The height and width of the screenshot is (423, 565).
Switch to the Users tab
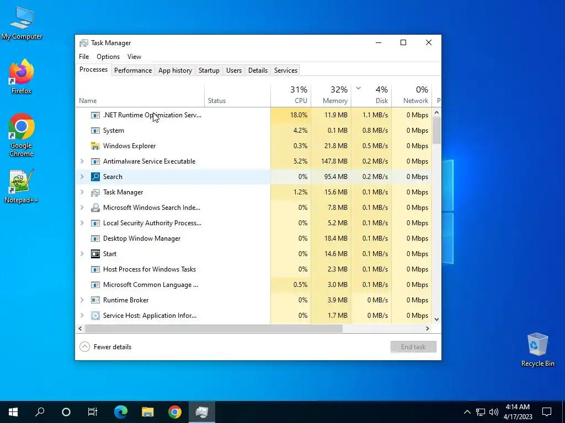(x=234, y=70)
